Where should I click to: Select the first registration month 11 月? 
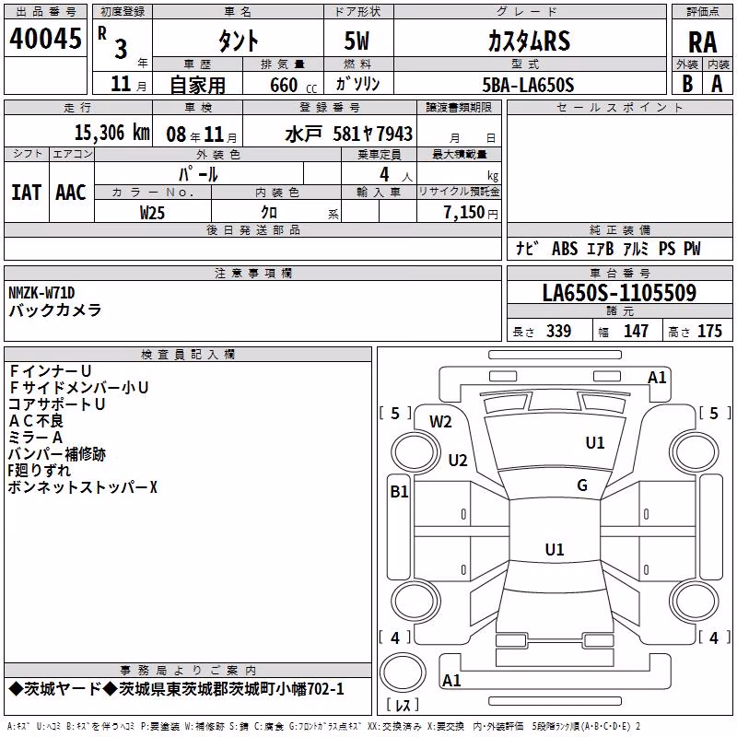(128, 84)
